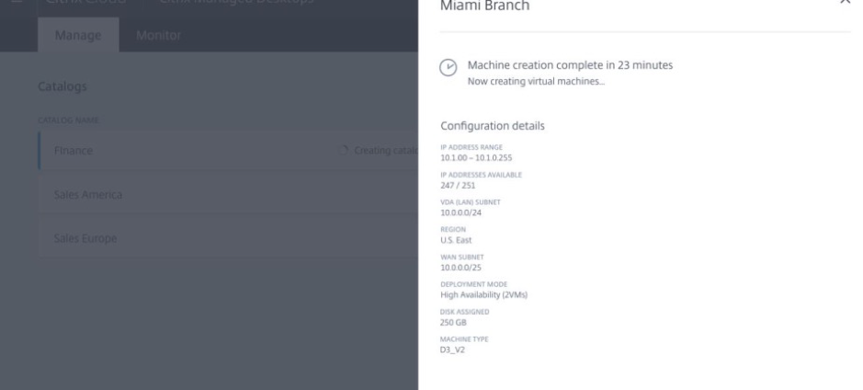Click the CATALOG NAME column header
Image resolution: width=863 pixels, height=390 pixels.
pyautogui.click(x=68, y=120)
